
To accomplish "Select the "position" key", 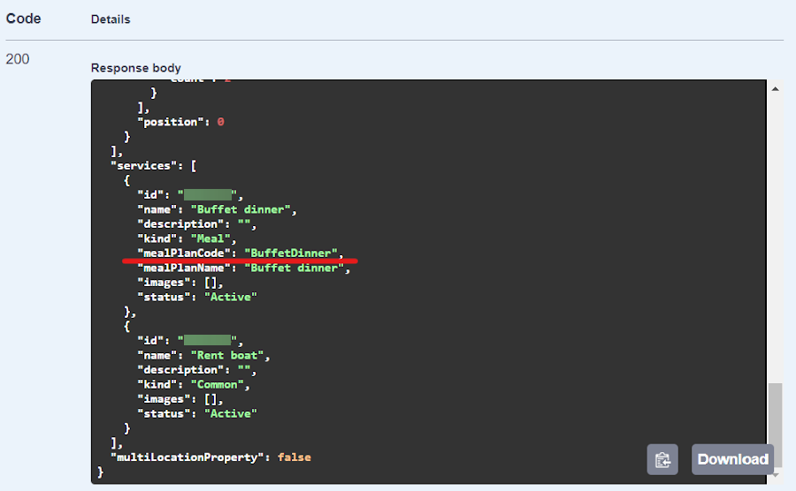I will click(171, 122).
